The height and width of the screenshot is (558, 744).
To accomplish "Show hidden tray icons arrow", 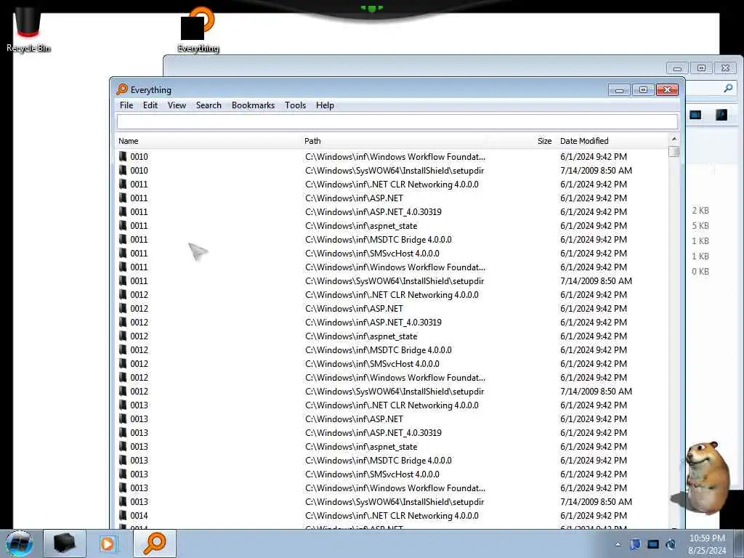I will (x=618, y=544).
